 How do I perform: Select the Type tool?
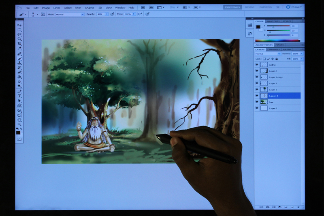pos(19,96)
